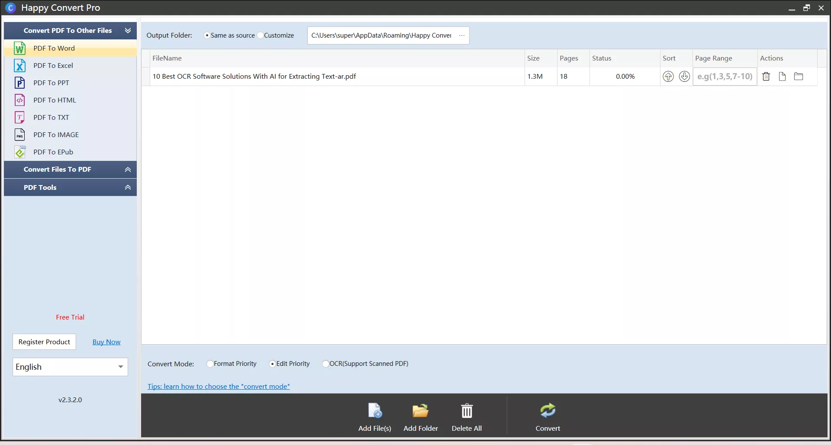Restore down the application window
This screenshot has width=831, height=445.
[x=806, y=8]
